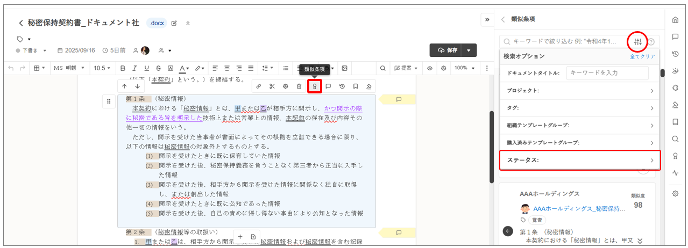
Task: Toggle bold formatting
Action: pyautogui.click(x=123, y=68)
